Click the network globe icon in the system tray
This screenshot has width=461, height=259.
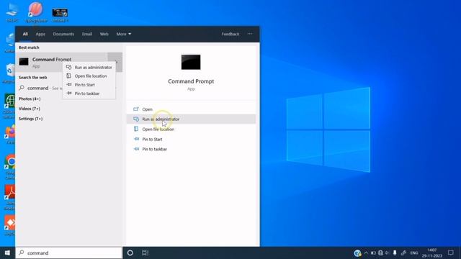[380, 253]
